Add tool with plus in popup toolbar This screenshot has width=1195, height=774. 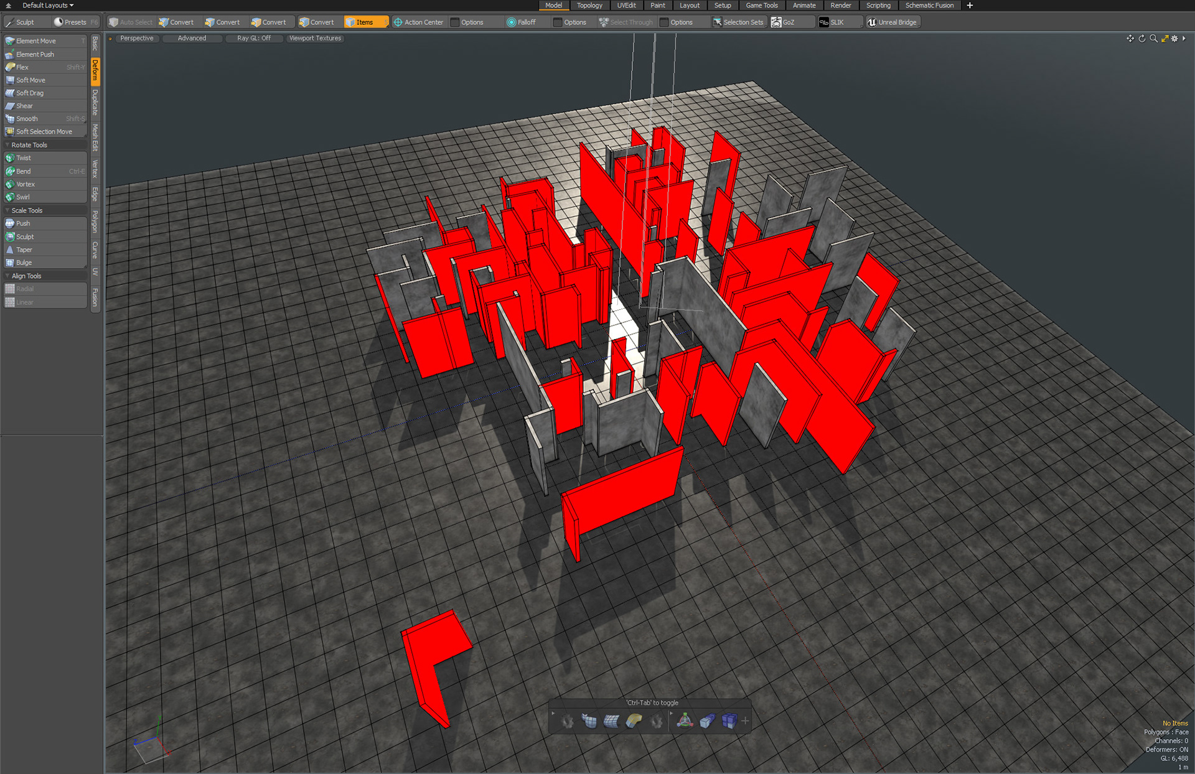coord(745,721)
